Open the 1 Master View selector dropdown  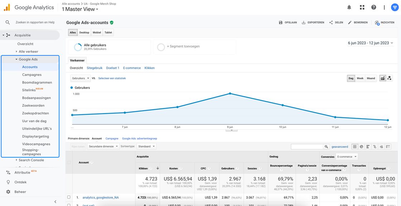click(x=80, y=9)
